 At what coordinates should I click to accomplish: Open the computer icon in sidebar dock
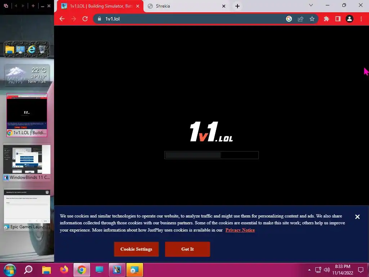click(x=21, y=49)
